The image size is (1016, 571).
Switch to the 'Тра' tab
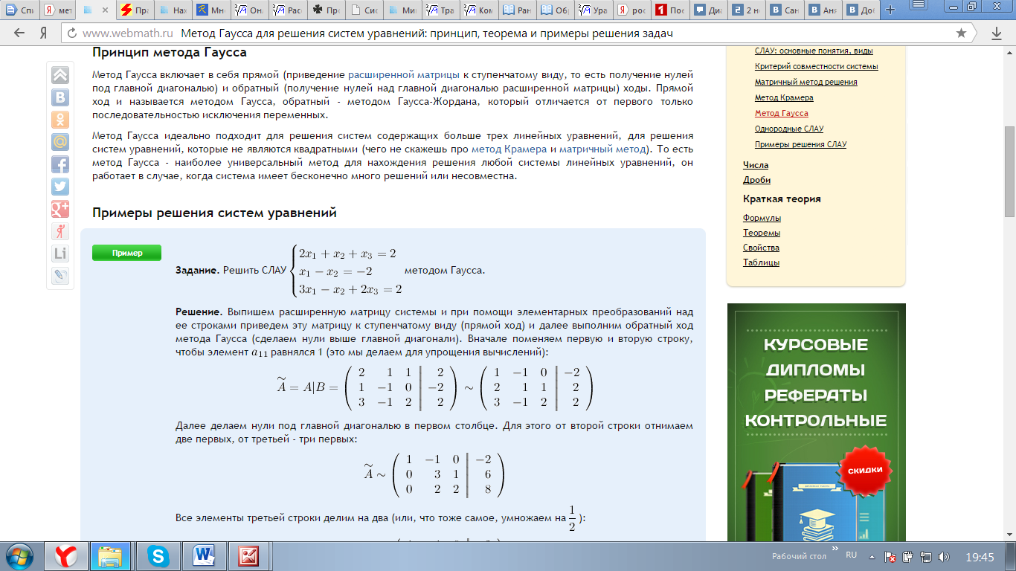440,10
